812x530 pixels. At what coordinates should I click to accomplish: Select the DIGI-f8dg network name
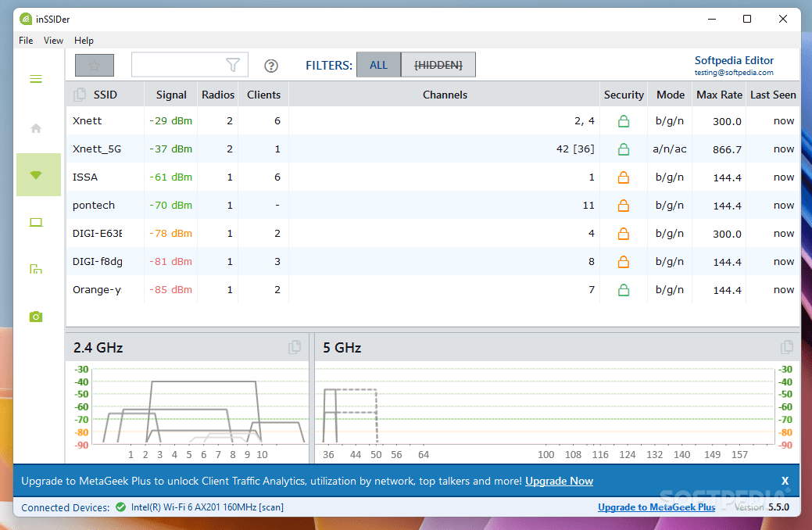point(98,262)
